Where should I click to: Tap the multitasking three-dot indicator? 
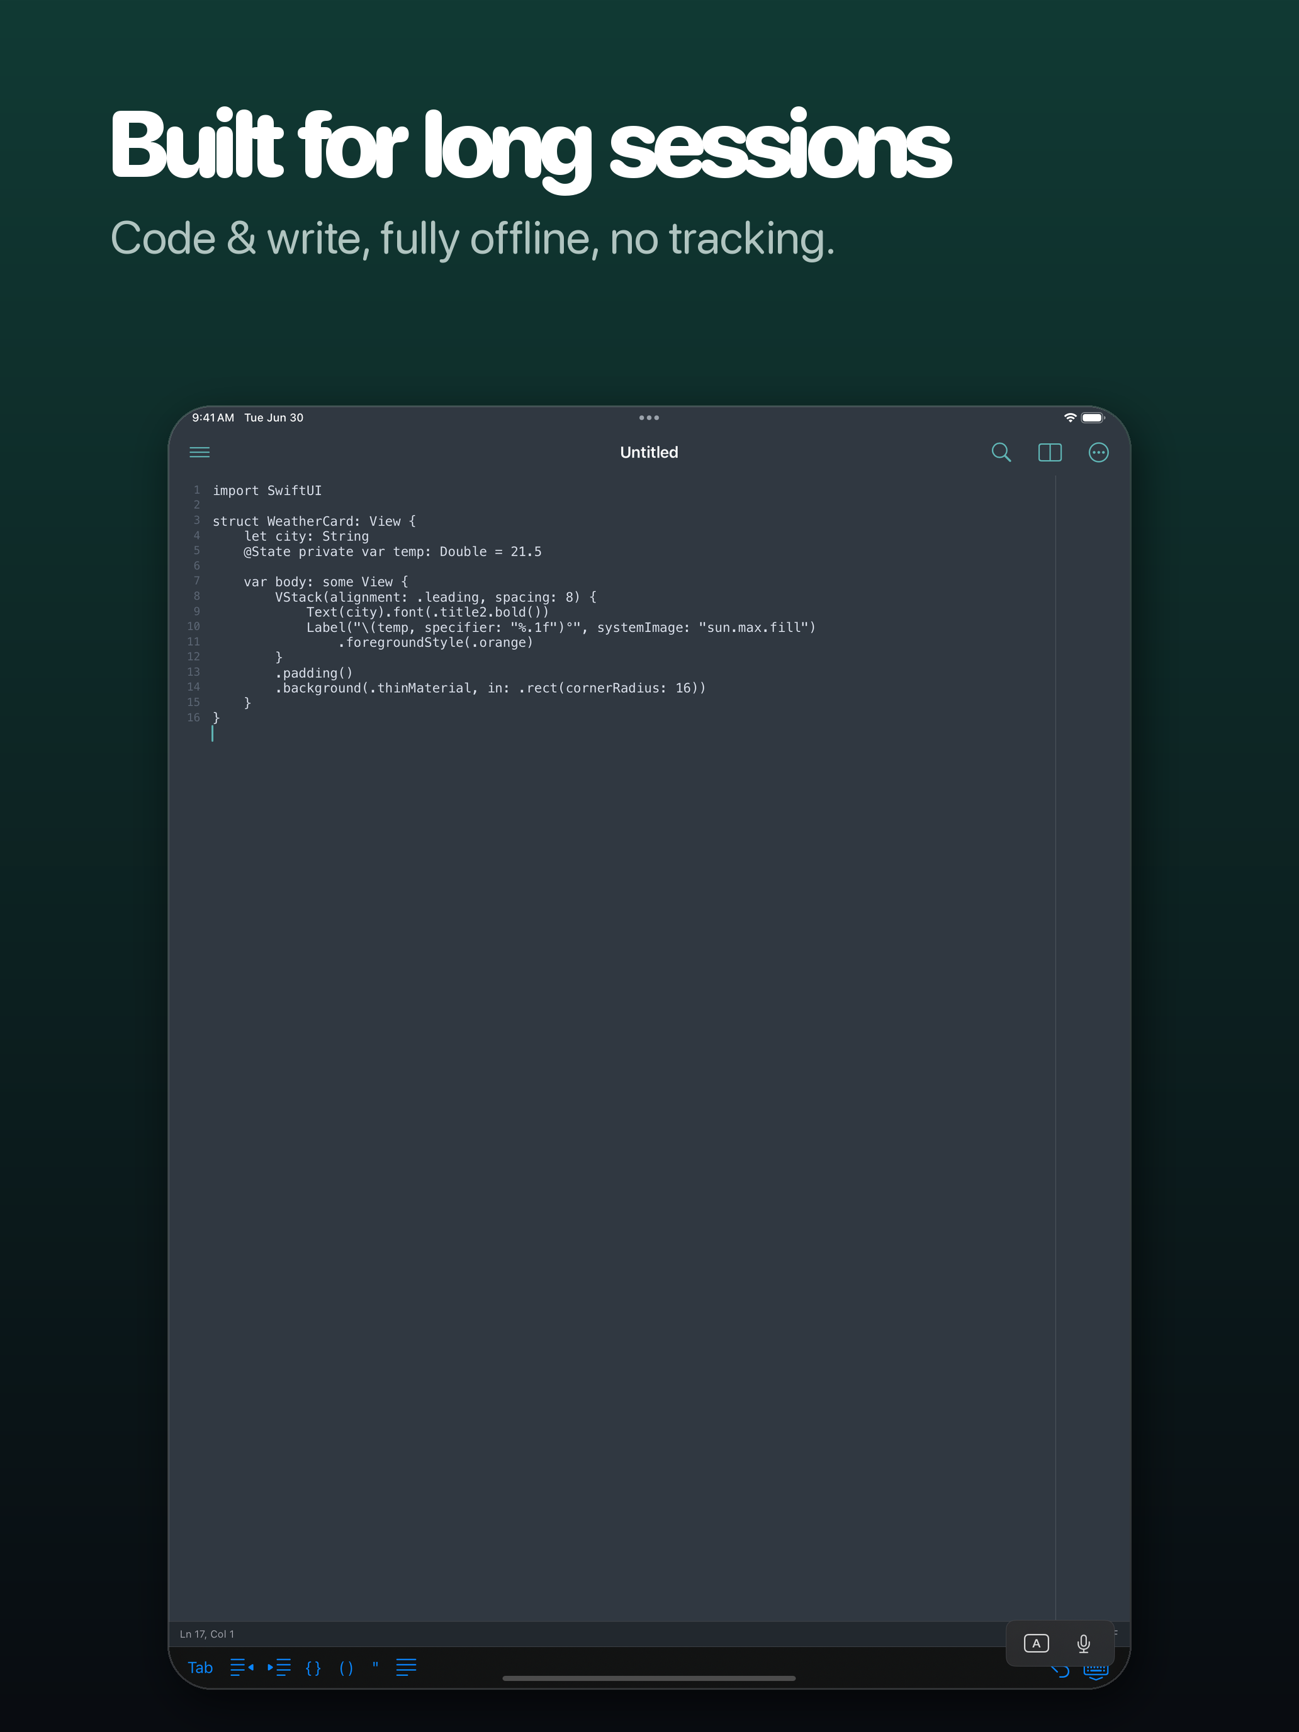[x=649, y=417]
